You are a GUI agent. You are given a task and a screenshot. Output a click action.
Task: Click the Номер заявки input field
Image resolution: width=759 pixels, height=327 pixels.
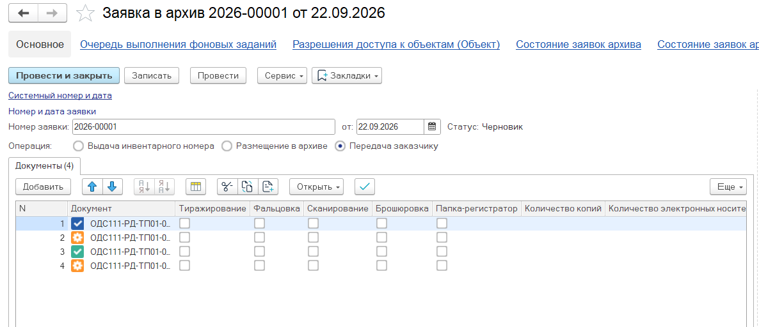(204, 127)
